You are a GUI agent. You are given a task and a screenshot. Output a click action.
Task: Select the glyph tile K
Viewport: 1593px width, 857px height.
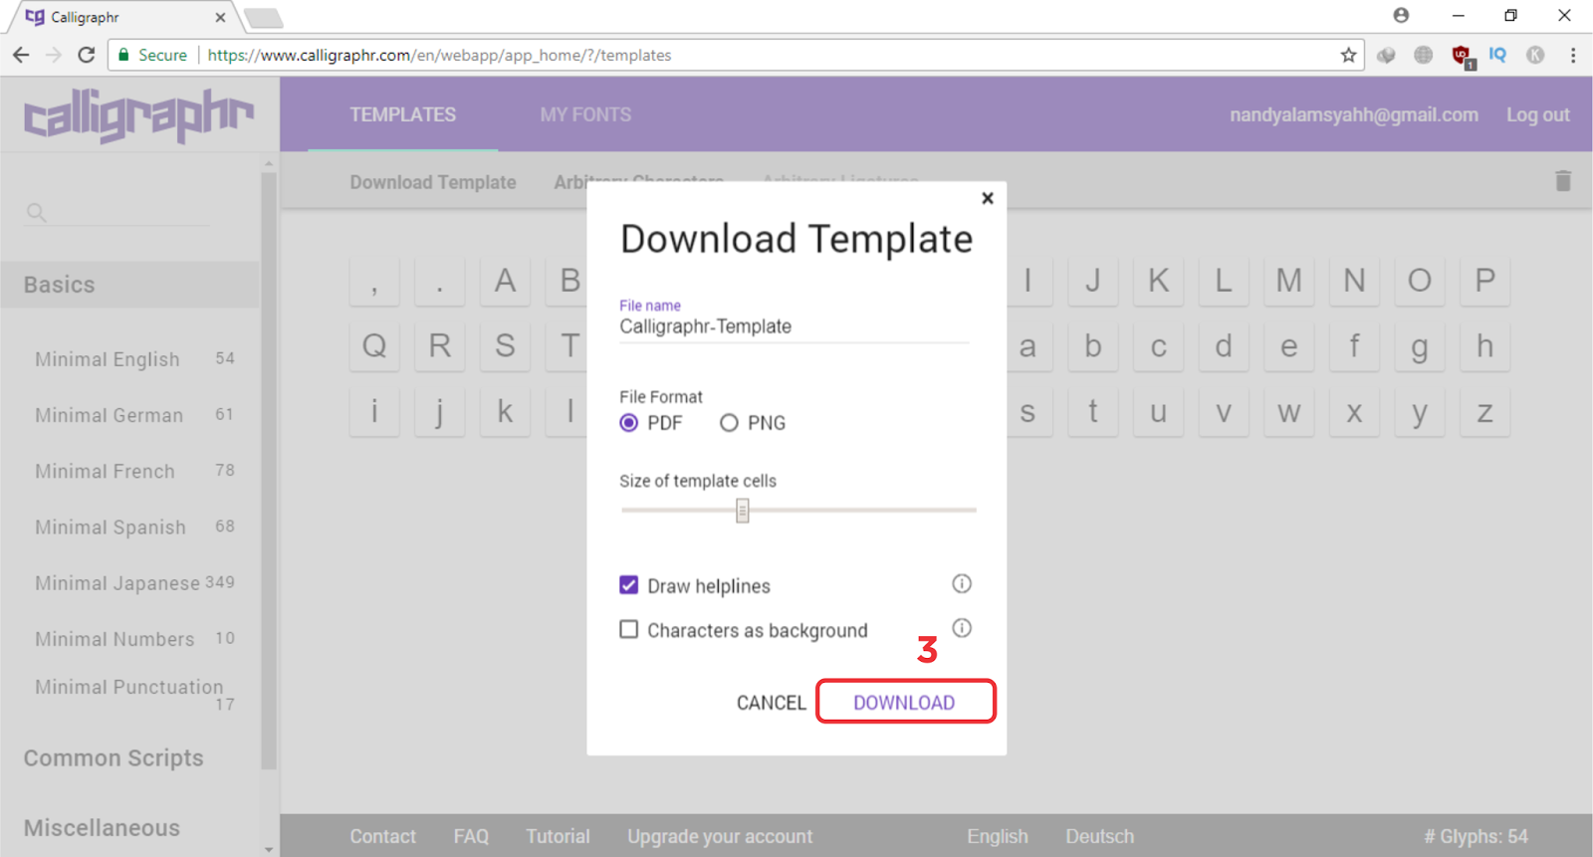[1158, 281]
